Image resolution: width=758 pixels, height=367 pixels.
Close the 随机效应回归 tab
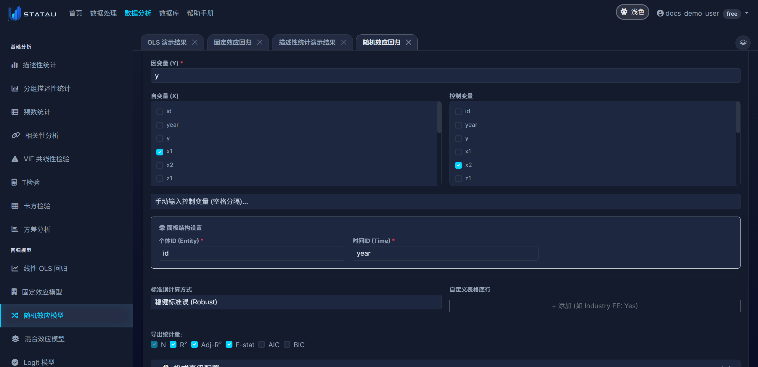tap(408, 42)
